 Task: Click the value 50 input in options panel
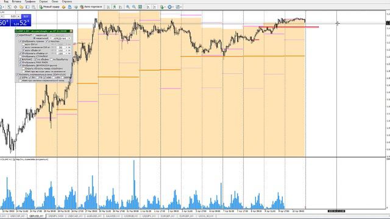[x=60, y=47]
